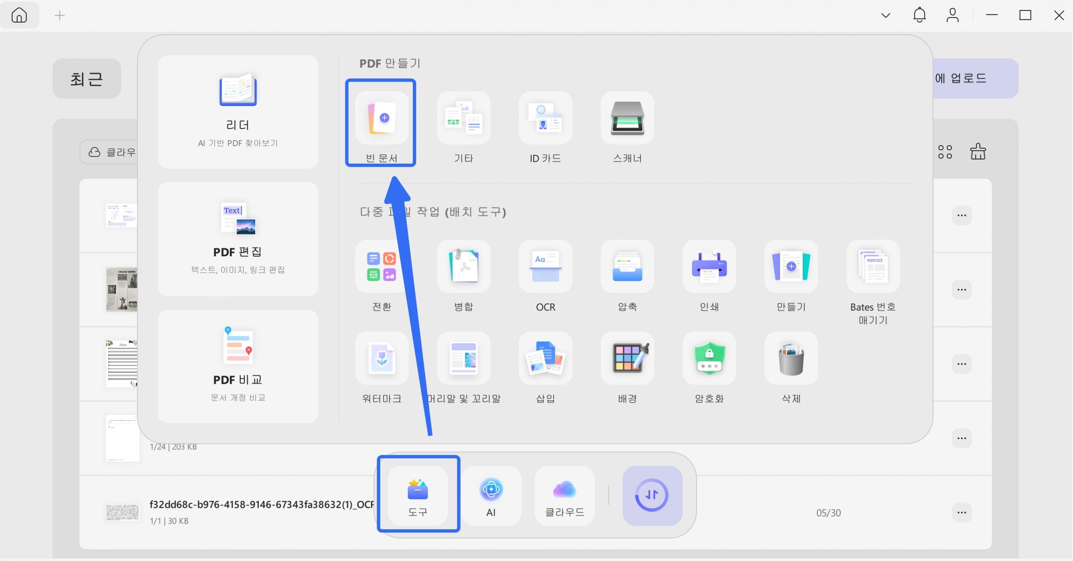The height and width of the screenshot is (561, 1073).
Task: Click the circular sync button in the dock
Action: pos(652,496)
